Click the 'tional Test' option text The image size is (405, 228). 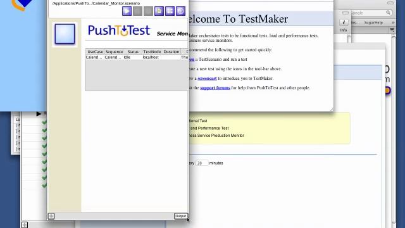(x=198, y=121)
